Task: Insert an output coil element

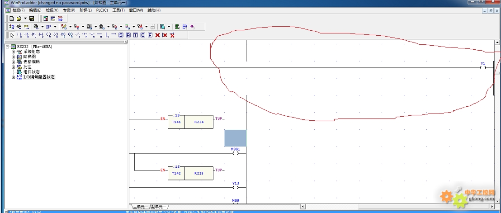Action: pos(48,35)
